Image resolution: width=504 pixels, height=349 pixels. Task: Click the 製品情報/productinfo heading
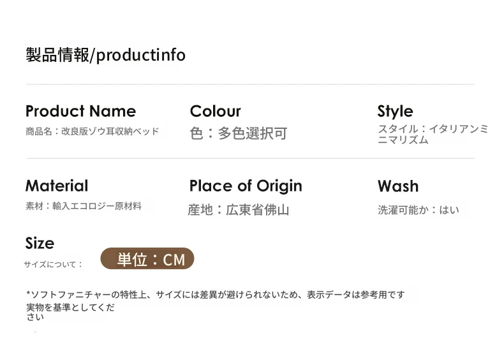(x=105, y=55)
